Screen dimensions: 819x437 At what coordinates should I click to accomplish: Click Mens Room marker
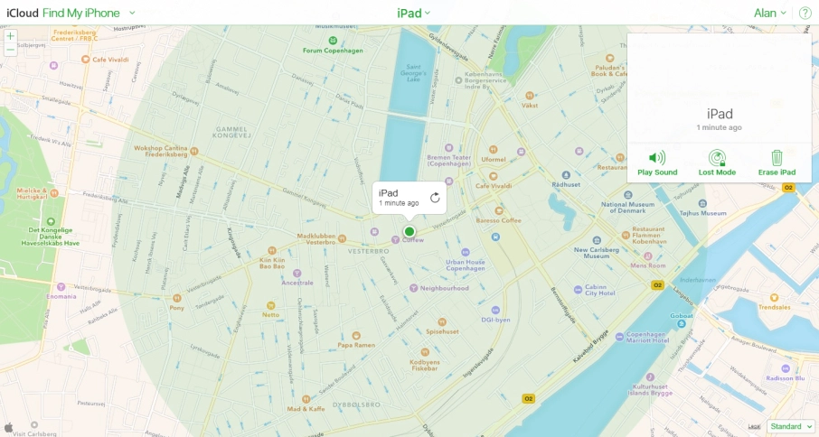(x=647, y=256)
